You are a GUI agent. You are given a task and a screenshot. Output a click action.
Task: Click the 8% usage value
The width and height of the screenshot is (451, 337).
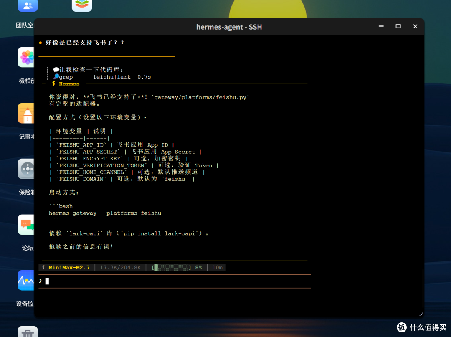(x=198, y=267)
